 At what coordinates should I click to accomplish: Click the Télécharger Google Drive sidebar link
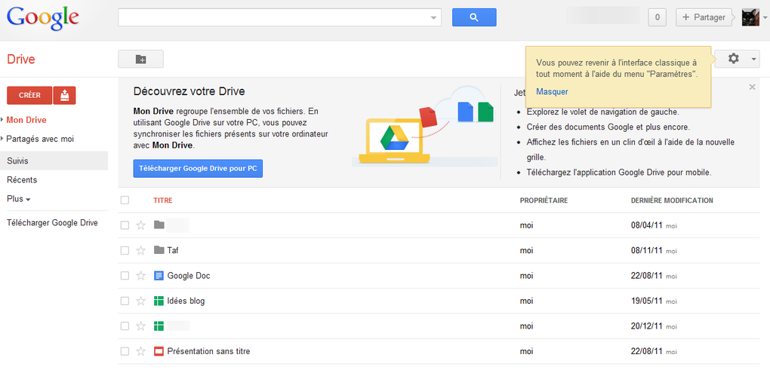pos(52,222)
